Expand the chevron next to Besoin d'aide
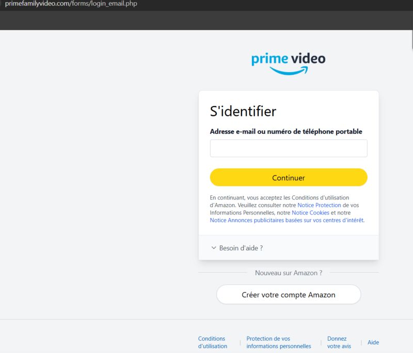 pos(214,248)
